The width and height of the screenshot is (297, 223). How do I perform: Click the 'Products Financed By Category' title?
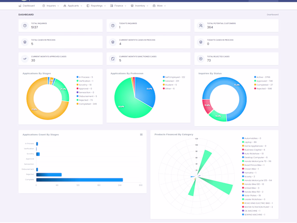pyautogui.click(x=174, y=135)
